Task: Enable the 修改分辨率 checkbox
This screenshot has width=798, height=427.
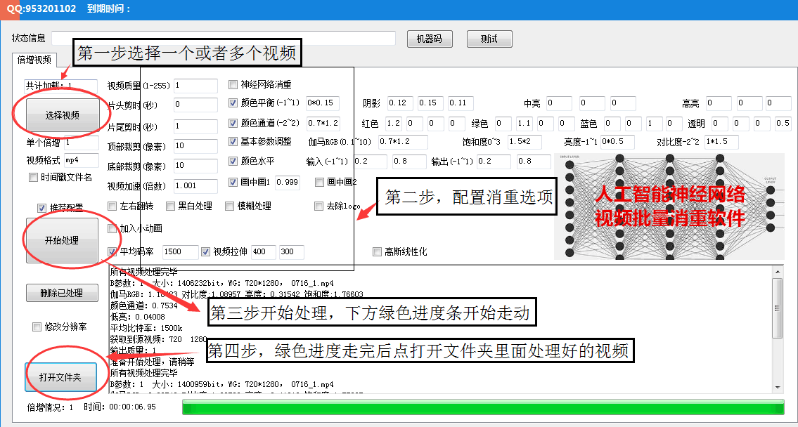Action: click(x=36, y=325)
